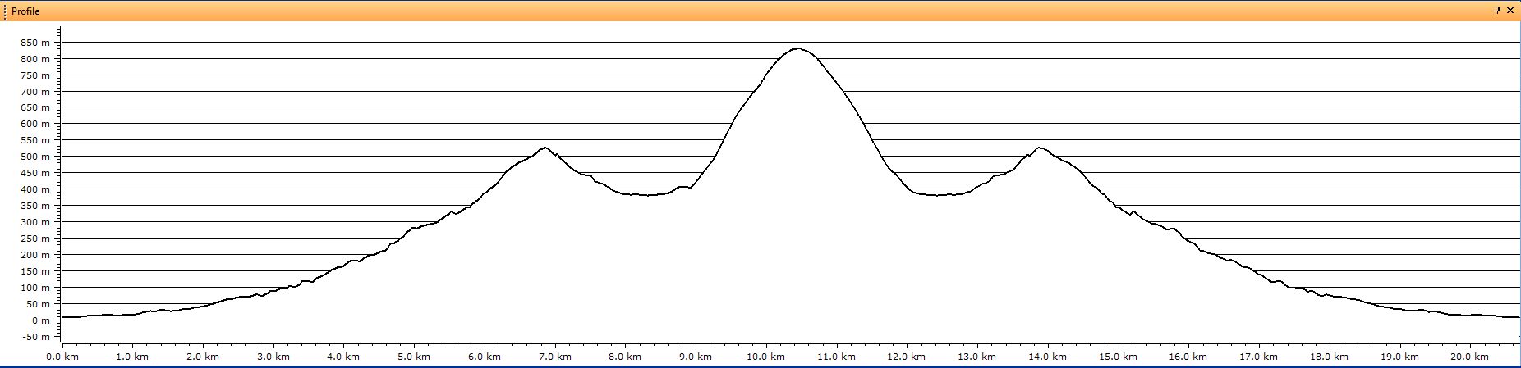Viewport: 1521px width, 368px height.
Task: Select the Profile panel title
Action: click(x=25, y=11)
